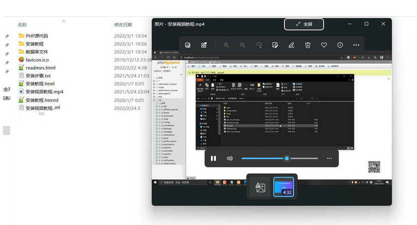Click the zoom in magnifier icon
The image size is (417, 225).
227,45
